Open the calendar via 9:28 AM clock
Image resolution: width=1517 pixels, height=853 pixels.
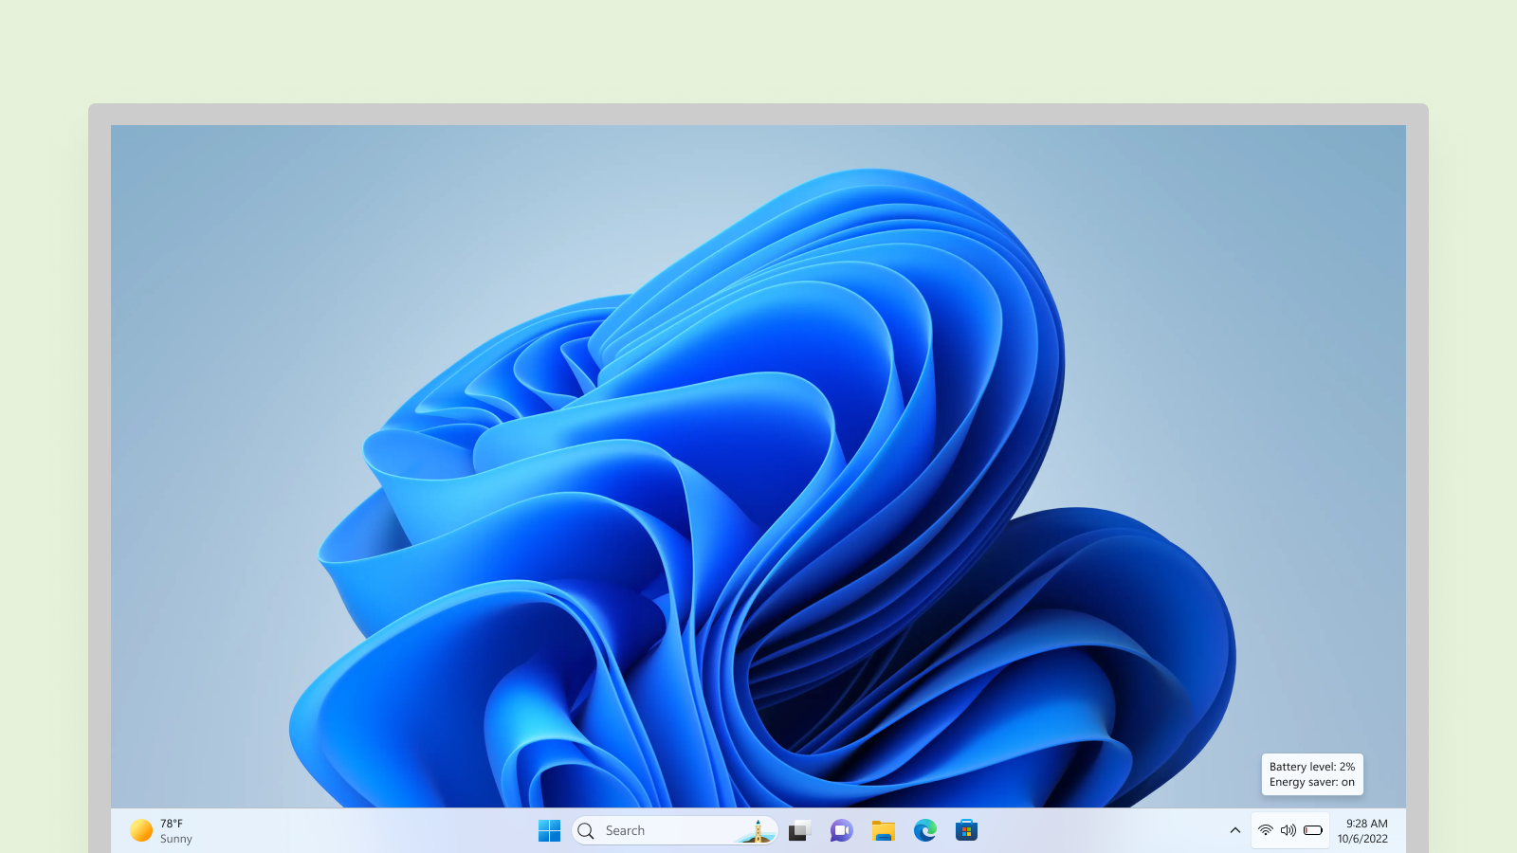point(1366,824)
